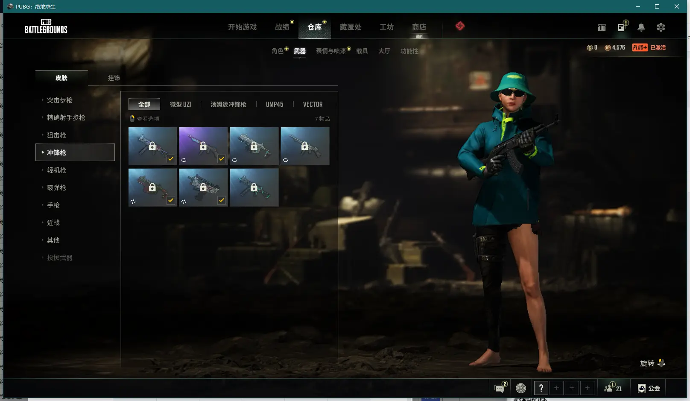This screenshot has height=401, width=690.
Task: Click refresh icon on purple skin
Action: tap(184, 160)
